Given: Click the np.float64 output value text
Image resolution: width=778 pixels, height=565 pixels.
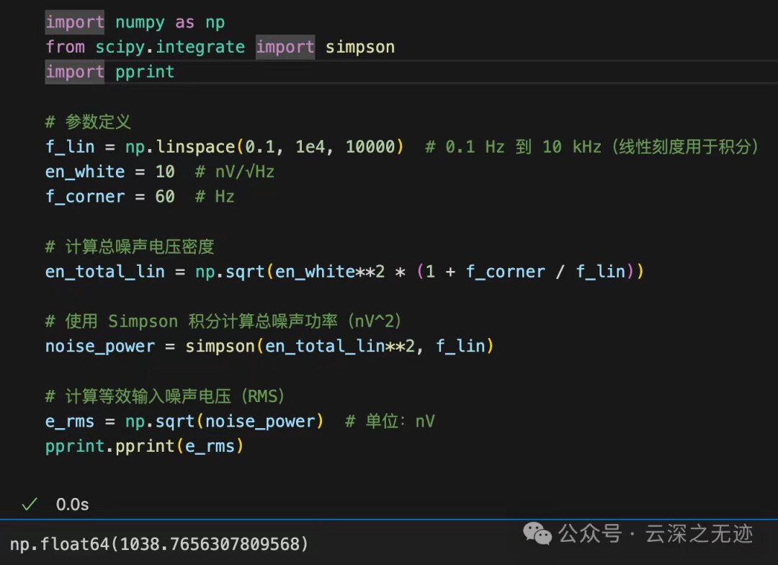Looking at the screenshot, I should [159, 543].
